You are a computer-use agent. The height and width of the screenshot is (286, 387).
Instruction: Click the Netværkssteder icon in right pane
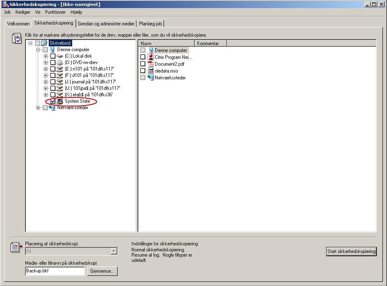click(x=151, y=78)
